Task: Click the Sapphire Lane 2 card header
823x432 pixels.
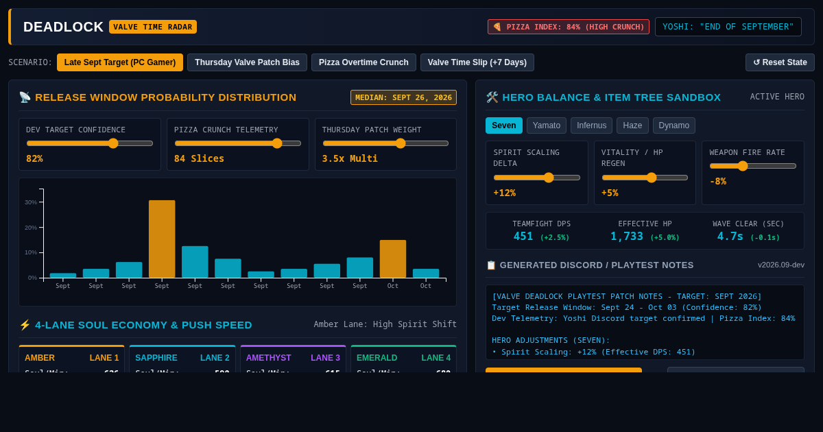Action: pos(182,358)
